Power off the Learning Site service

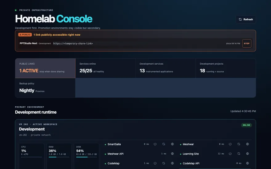coord(230,154)
